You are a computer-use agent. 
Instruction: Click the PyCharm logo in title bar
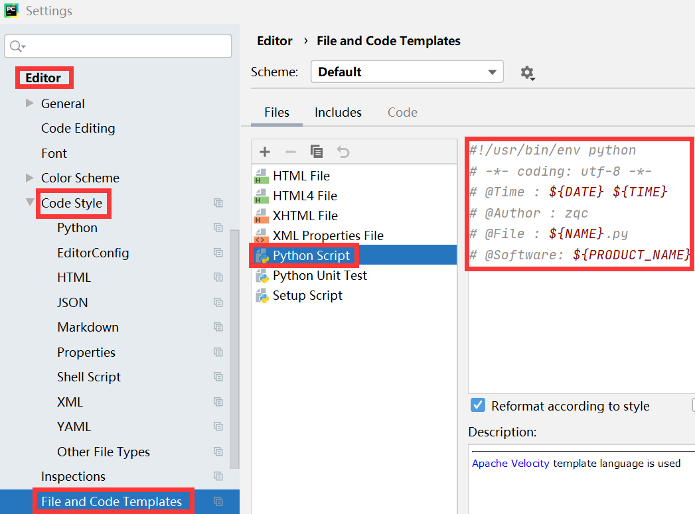(x=11, y=10)
